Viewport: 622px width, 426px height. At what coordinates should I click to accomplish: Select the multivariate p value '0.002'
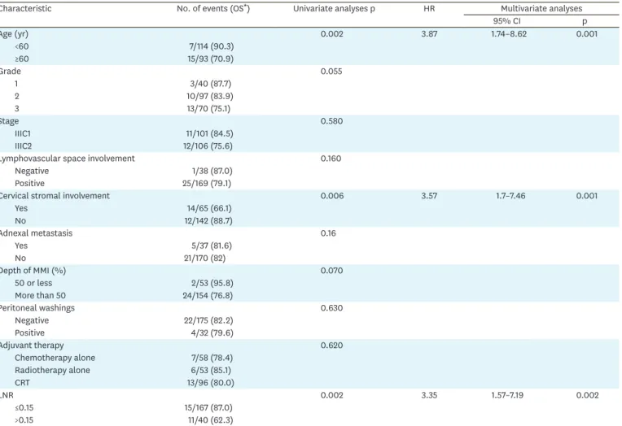tap(588, 395)
